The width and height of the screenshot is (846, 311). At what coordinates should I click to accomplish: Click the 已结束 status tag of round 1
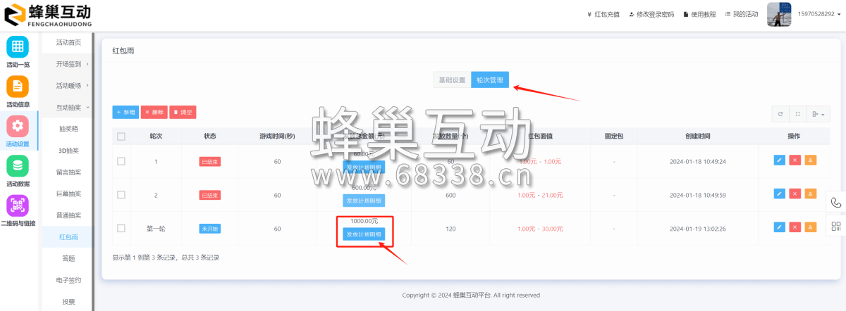[209, 161]
